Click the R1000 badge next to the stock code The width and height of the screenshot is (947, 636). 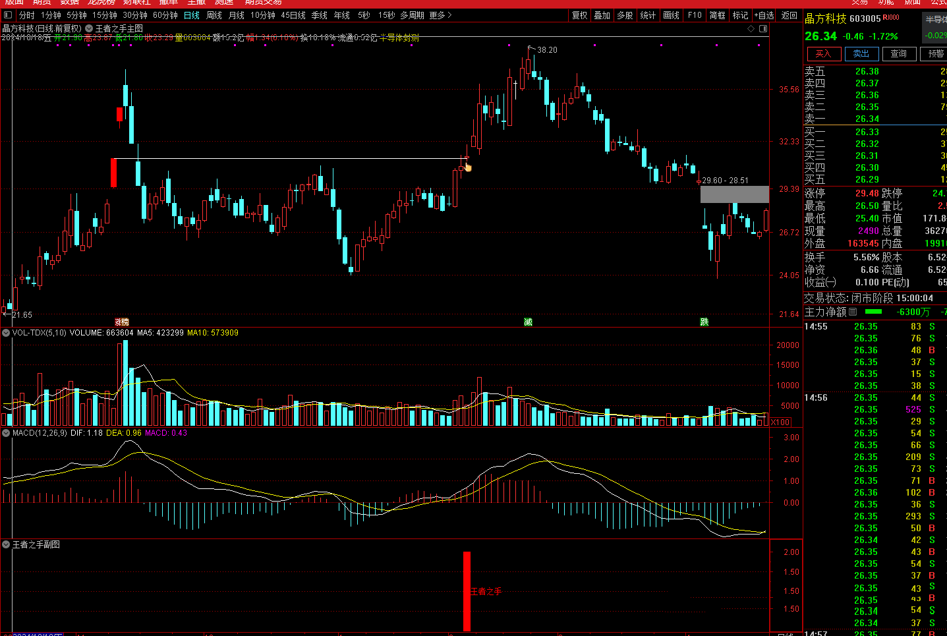click(891, 18)
